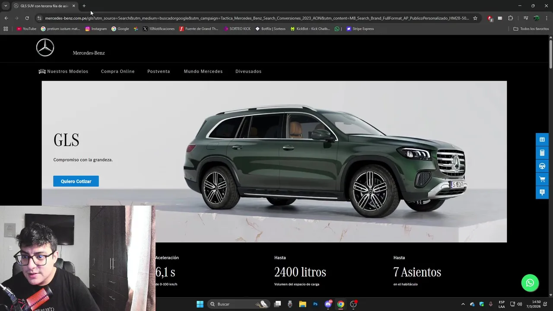Click the Mercedes-Benz wordmark text

click(89, 53)
